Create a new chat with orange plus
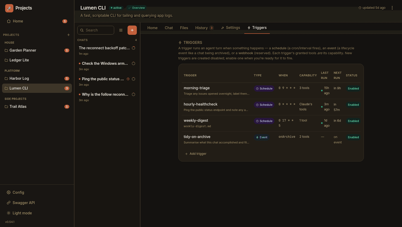The image size is (402, 227). (x=132, y=30)
